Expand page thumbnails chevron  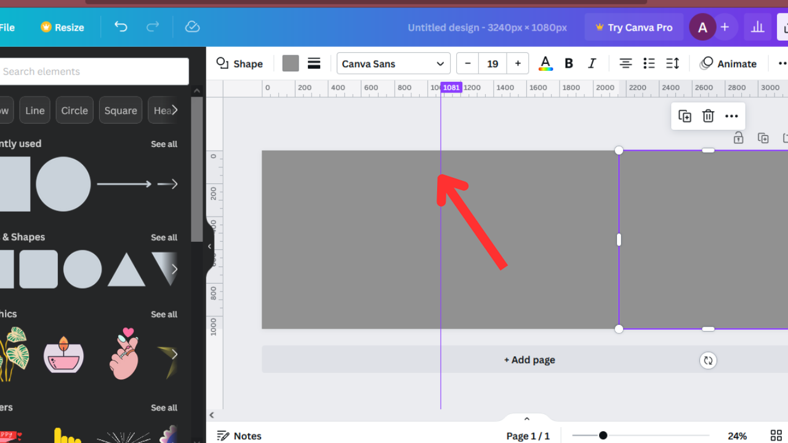click(x=526, y=419)
